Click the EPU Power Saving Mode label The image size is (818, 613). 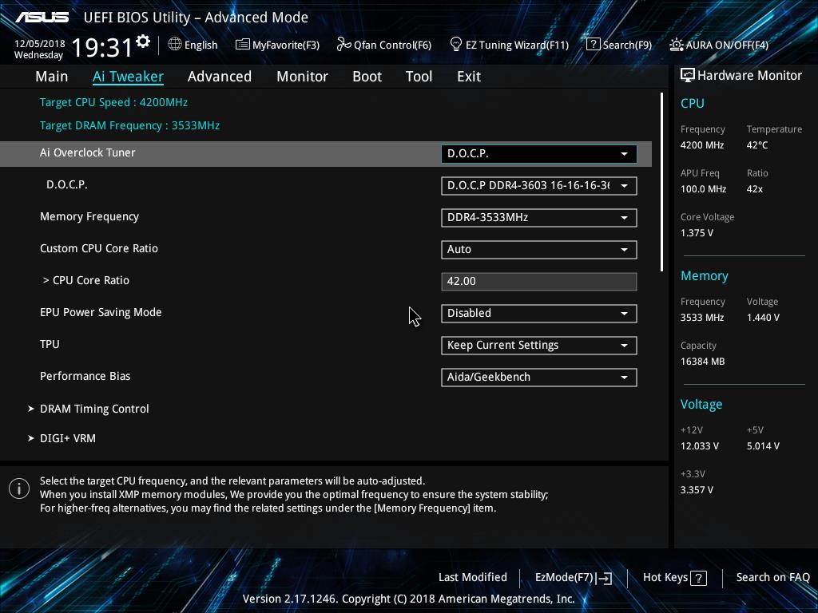click(101, 312)
